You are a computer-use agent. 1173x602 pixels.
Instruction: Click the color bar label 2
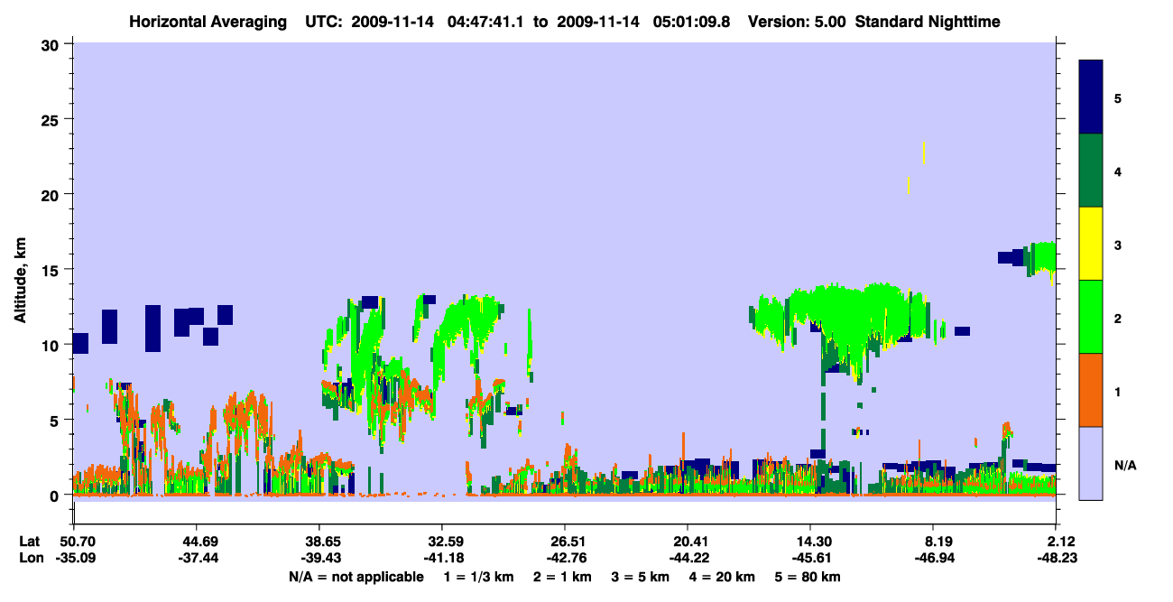1118,318
